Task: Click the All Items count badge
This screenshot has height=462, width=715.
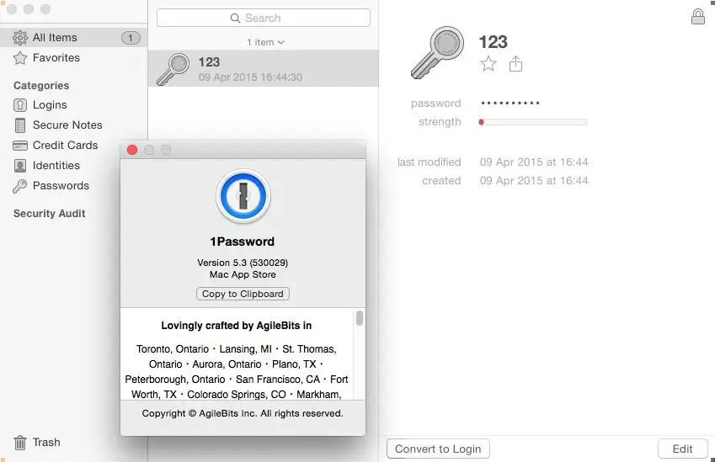Action: (131, 38)
